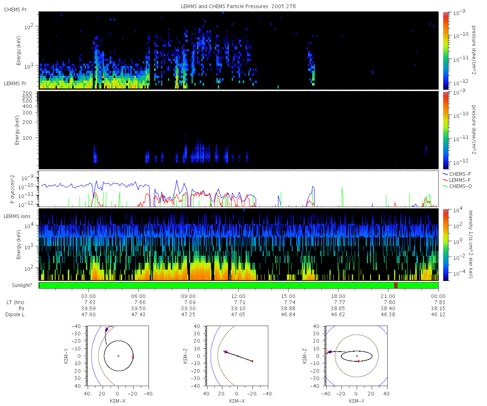The width and height of the screenshot is (487, 406).
Task: Select the 'LEMMS Pr.' panel label
Action: 16,83
